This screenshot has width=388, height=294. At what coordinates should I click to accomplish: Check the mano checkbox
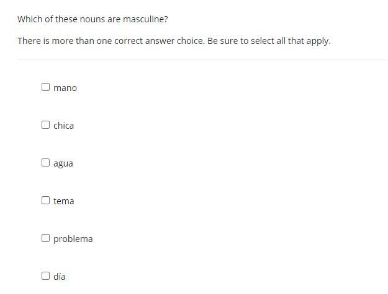45,87
